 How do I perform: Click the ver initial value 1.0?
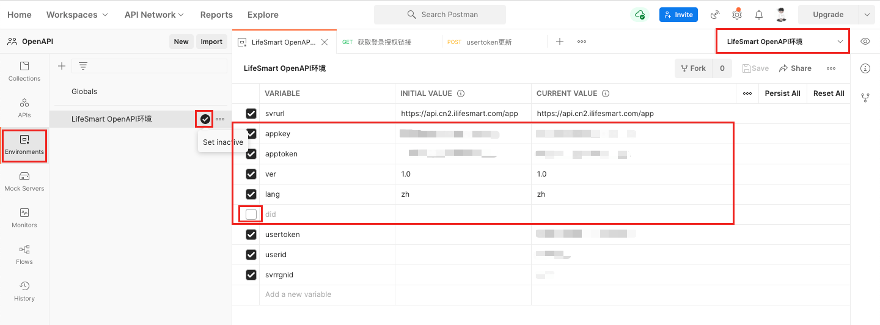[x=406, y=174]
